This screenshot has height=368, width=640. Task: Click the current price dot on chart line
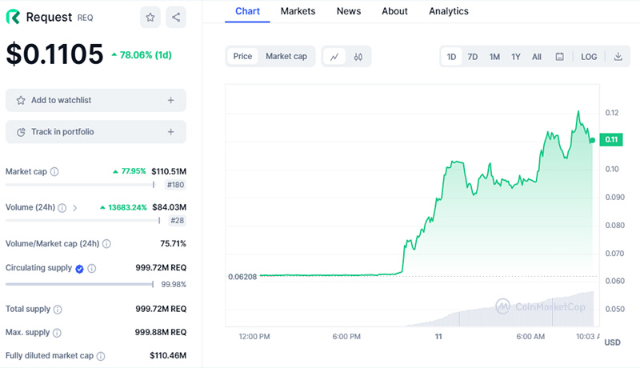(x=592, y=140)
